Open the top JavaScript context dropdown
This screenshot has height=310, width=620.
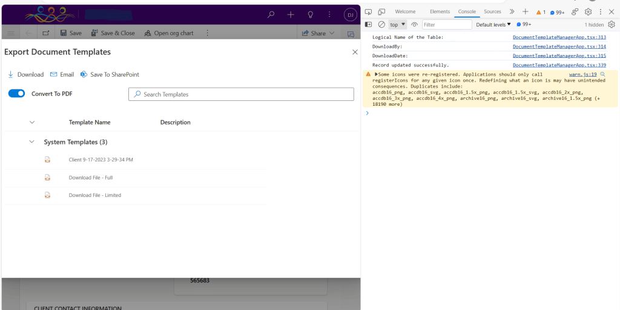coord(398,25)
